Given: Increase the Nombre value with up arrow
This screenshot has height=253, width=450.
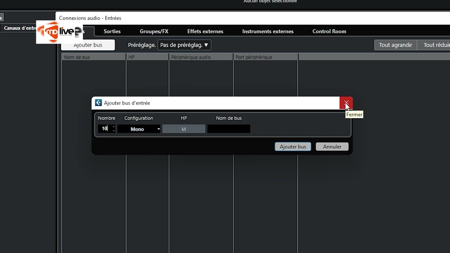Looking at the screenshot, I should click(x=114, y=127).
